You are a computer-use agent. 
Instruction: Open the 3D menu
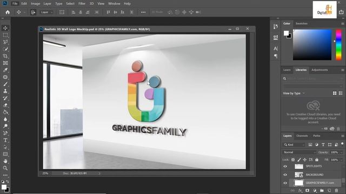click(x=91, y=4)
